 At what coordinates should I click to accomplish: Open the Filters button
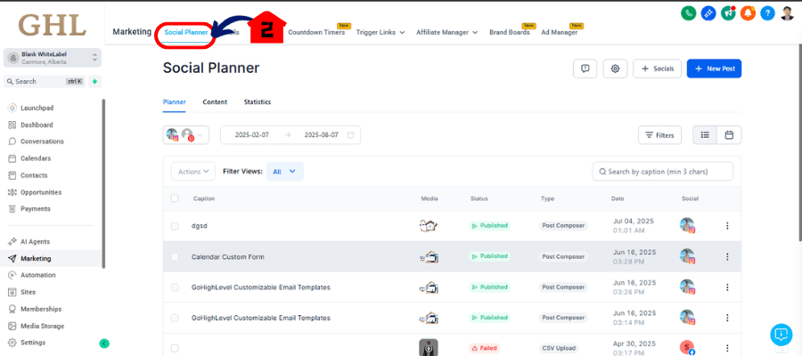659,135
